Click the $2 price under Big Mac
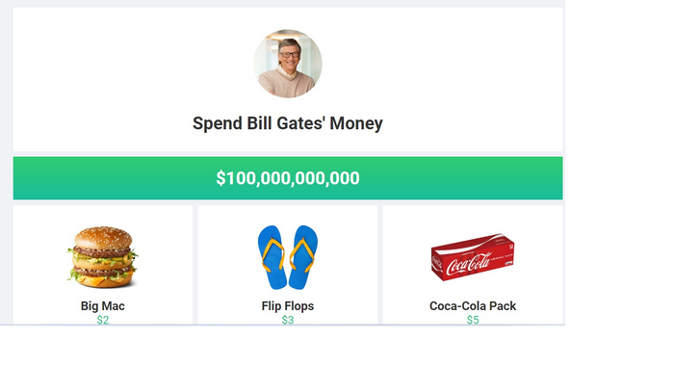Image resolution: width=674 pixels, height=392 pixels. click(x=102, y=320)
